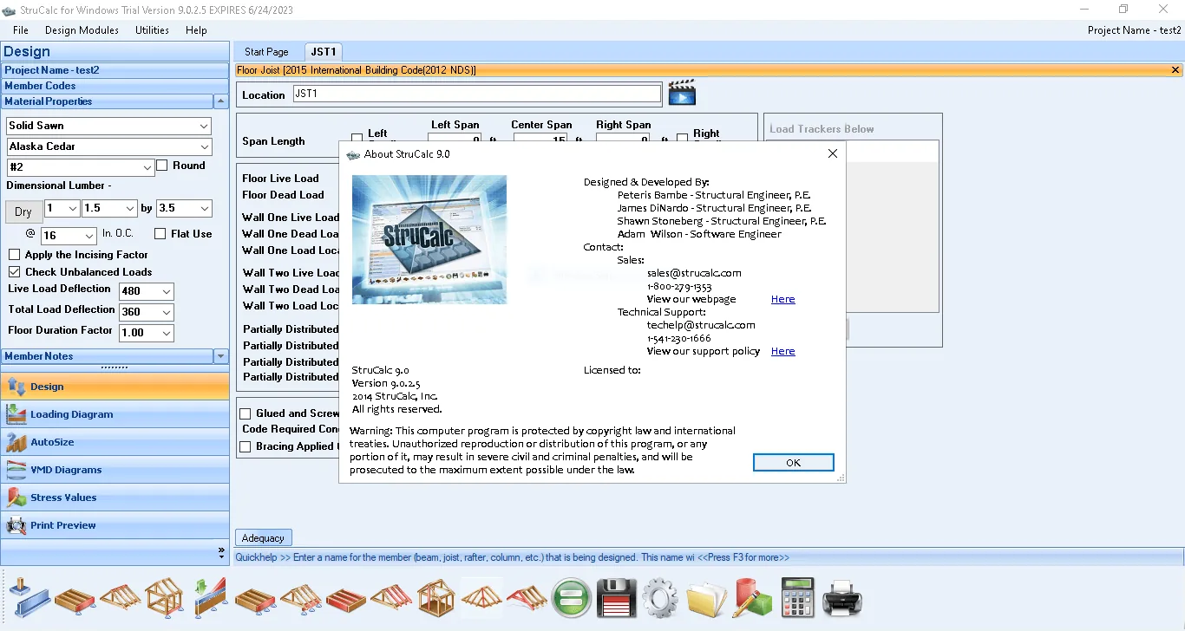Follow the 'View our webpage' Here link
Image resolution: width=1185 pixels, height=631 pixels.
[783, 299]
